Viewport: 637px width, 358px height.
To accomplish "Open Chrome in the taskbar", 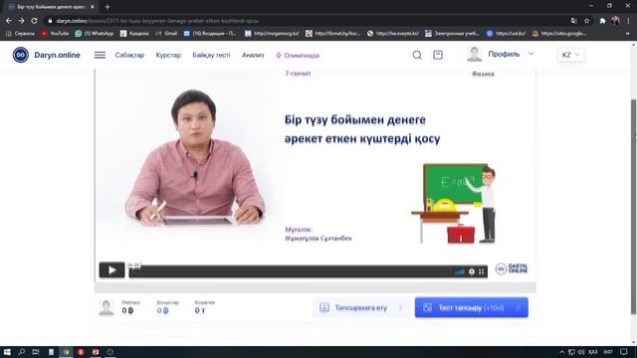I will click(x=66, y=352).
